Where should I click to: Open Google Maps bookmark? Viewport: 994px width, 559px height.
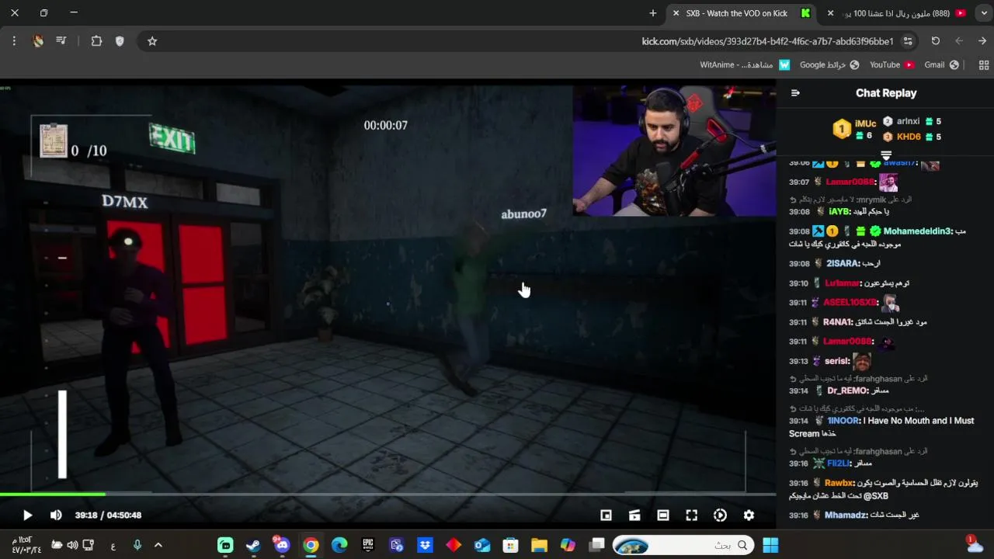[829, 65]
